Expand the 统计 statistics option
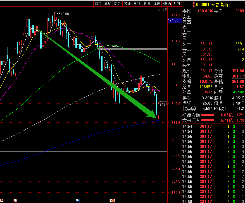This screenshot has height=203, width=245. coord(127,4)
